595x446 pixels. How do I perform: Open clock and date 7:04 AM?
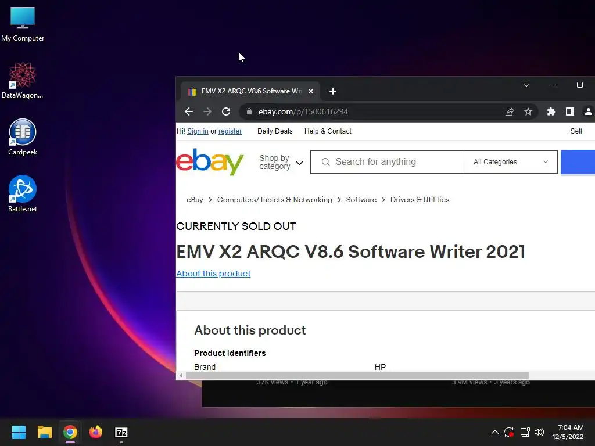[568, 432]
